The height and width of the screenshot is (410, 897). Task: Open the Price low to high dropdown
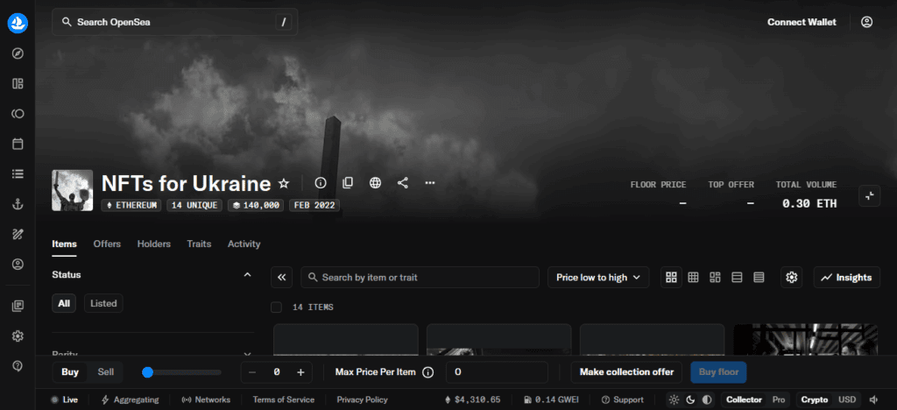click(x=598, y=278)
